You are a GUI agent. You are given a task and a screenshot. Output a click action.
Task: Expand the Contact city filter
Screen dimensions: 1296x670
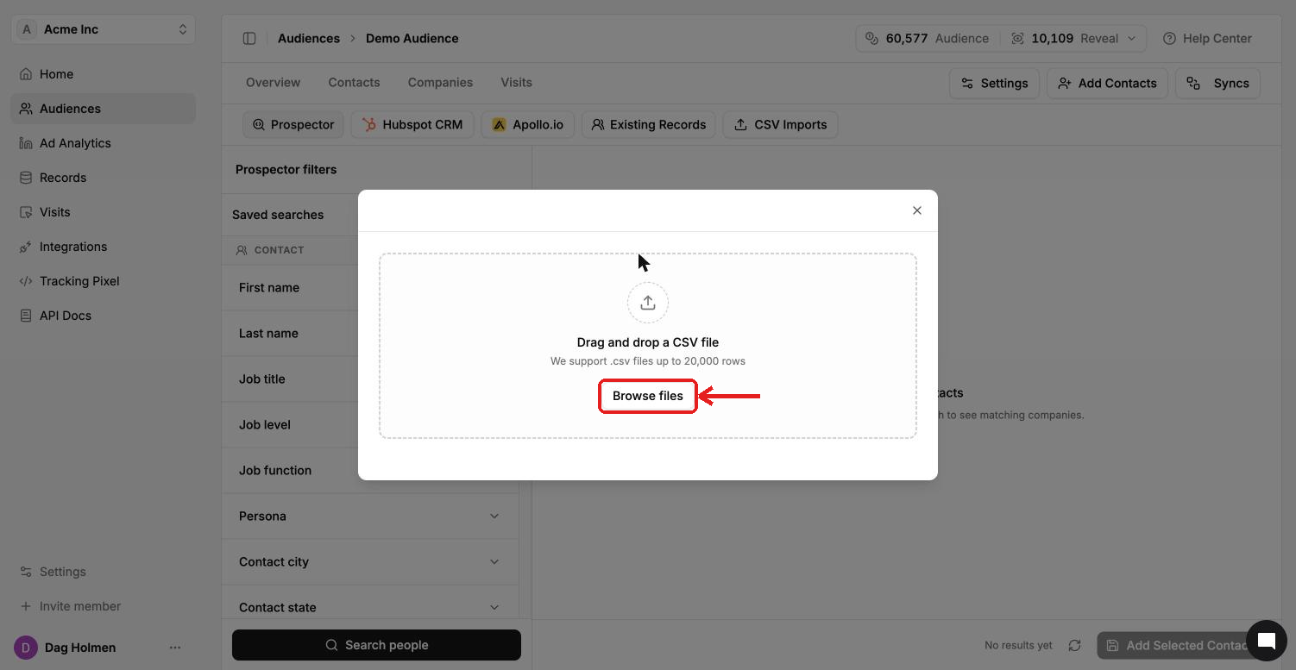pos(370,562)
